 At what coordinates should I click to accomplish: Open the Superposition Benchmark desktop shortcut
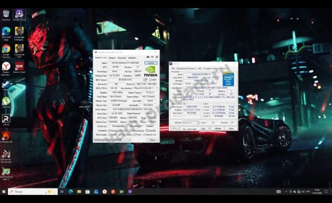click(x=6, y=156)
